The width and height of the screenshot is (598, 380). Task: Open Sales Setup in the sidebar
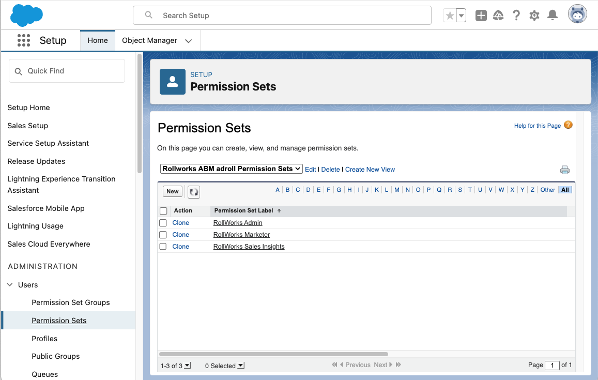click(x=27, y=126)
